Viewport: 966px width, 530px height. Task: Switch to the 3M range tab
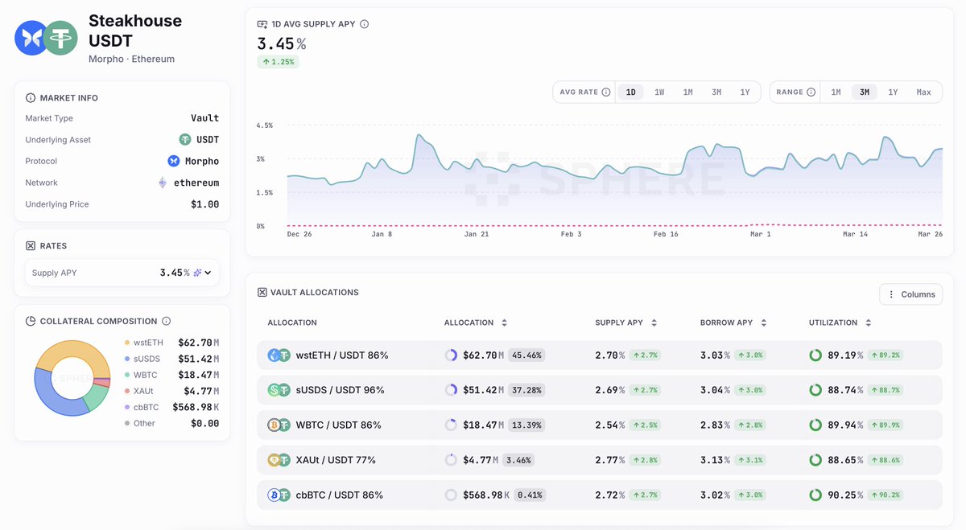(864, 92)
